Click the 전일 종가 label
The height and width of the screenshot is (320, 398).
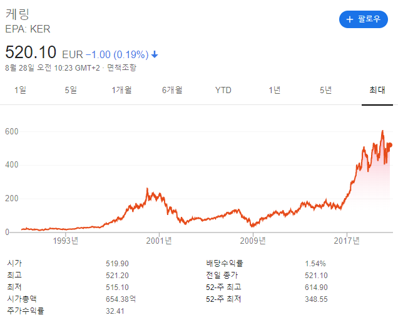tap(222, 275)
